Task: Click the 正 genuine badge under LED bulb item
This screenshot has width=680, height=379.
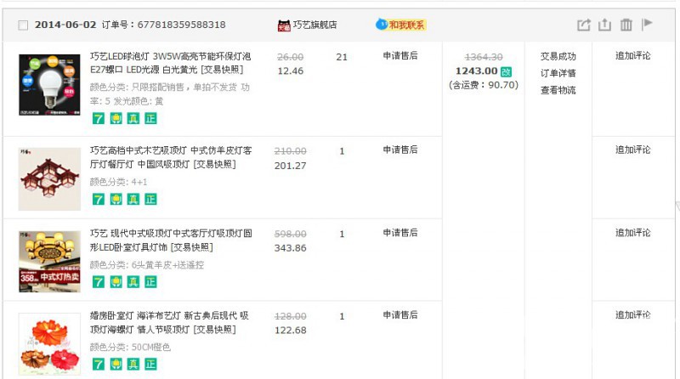Action: [150, 118]
